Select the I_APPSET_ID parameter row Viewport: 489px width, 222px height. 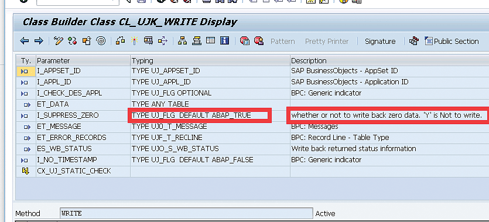(252, 71)
